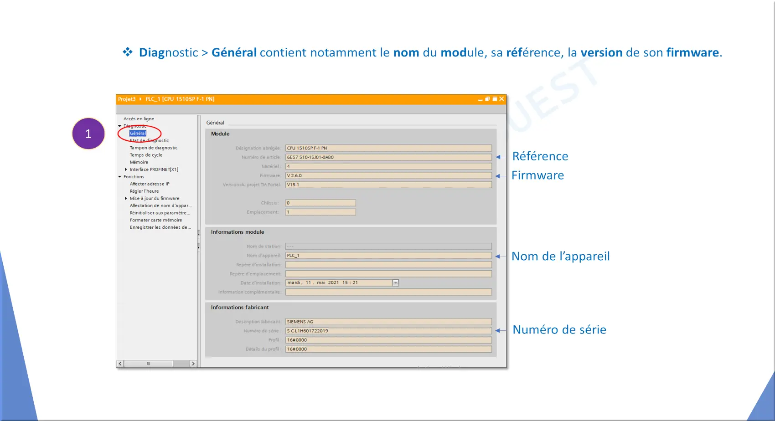Screen dimensions: 775x421
Task: Open the Date d'installation dropdown arrow
Action: click(396, 283)
